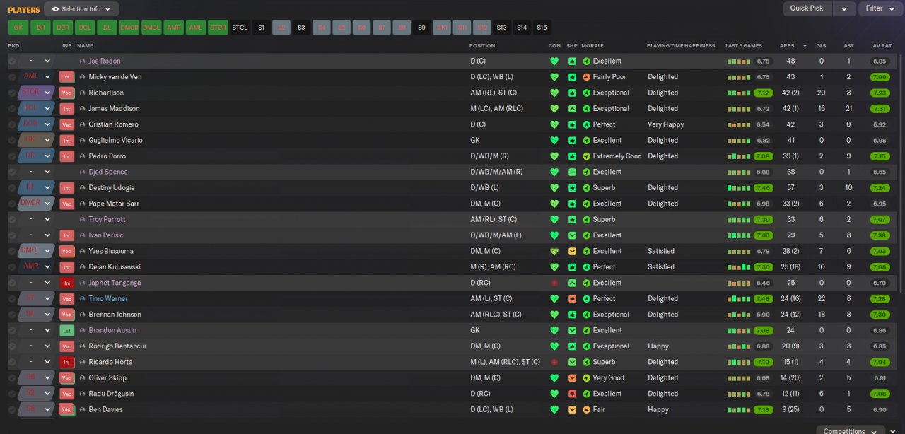Viewport: 905px width, 434px height.
Task: Click the Int badge for Ivan Perišić
Action: pyautogui.click(x=67, y=235)
